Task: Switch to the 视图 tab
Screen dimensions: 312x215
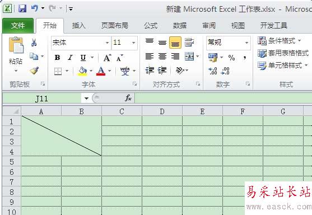Action: [x=238, y=26]
